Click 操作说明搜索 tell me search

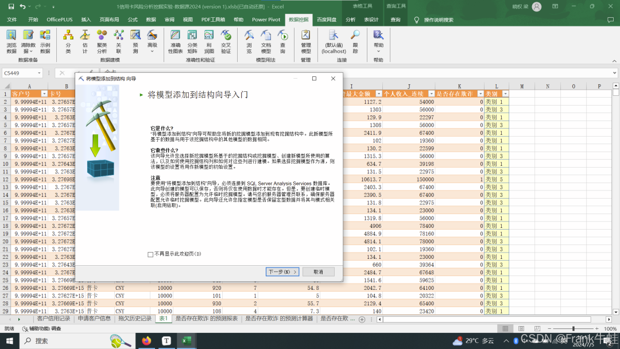[x=439, y=20]
